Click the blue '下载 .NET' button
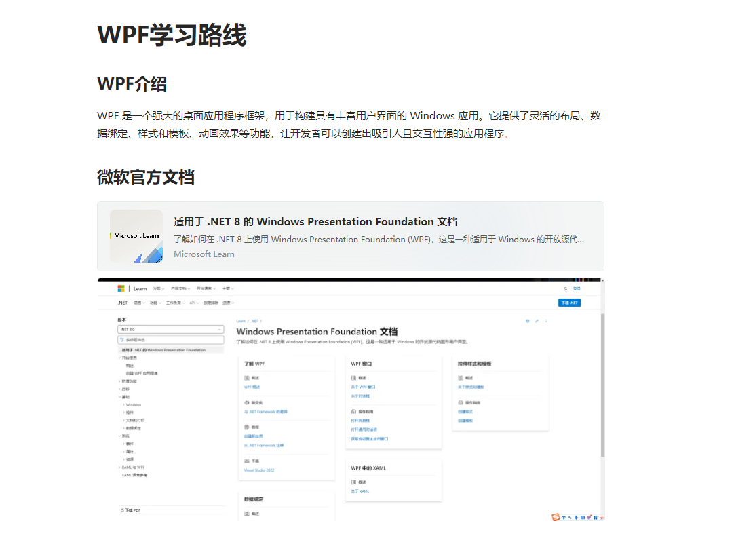The height and width of the screenshot is (555, 755). pyautogui.click(x=569, y=303)
